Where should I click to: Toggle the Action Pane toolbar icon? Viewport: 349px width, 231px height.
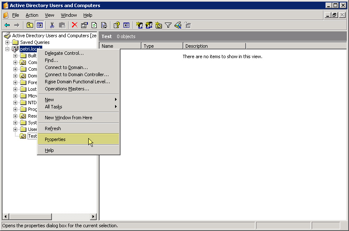click(x=126, y=25)
